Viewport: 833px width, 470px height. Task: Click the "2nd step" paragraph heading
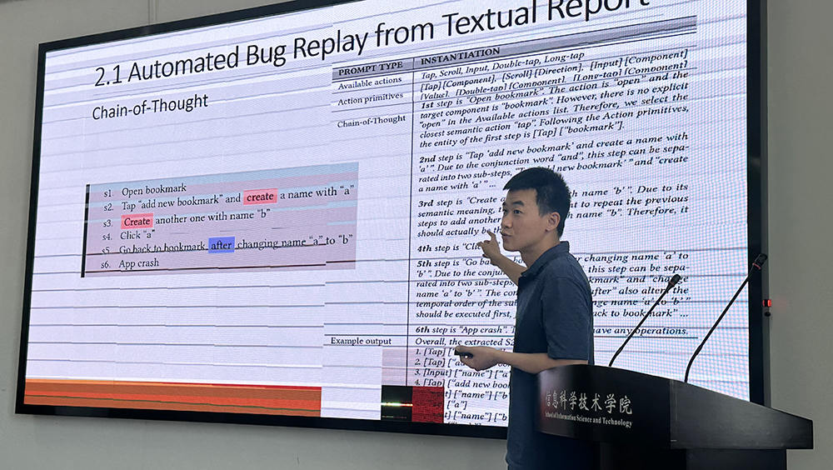(x=439, y=158)
